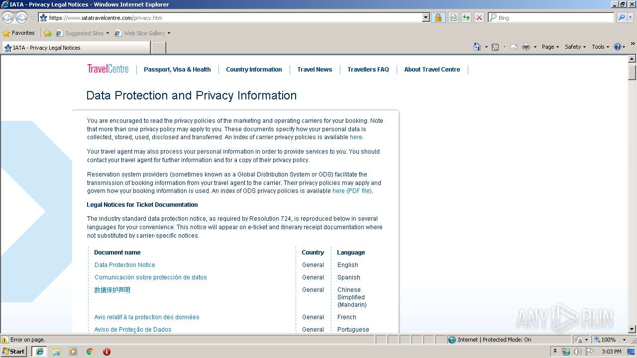This screenshot has width=637, height=358.
Task: Click Internet Explorer taskbar icon
Action: click(40, 351)
